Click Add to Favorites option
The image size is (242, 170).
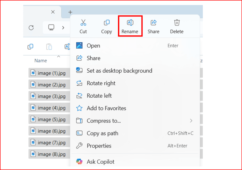(x=106, y=108)
